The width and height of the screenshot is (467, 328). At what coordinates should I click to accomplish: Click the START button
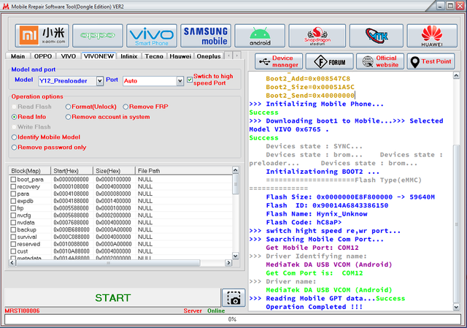tap(112, 297)
